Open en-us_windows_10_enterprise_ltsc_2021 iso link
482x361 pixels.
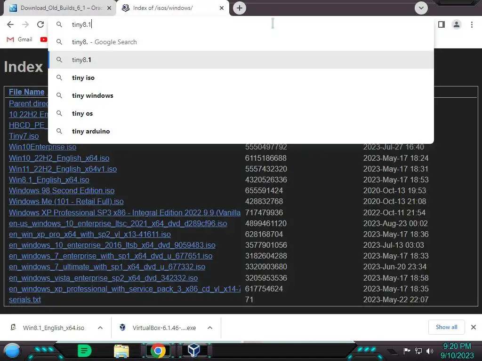pos(118,223)
